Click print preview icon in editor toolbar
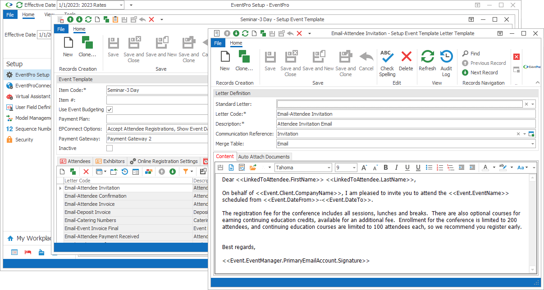The height and width of the screenshot is (290, 544). pos(242,168)
